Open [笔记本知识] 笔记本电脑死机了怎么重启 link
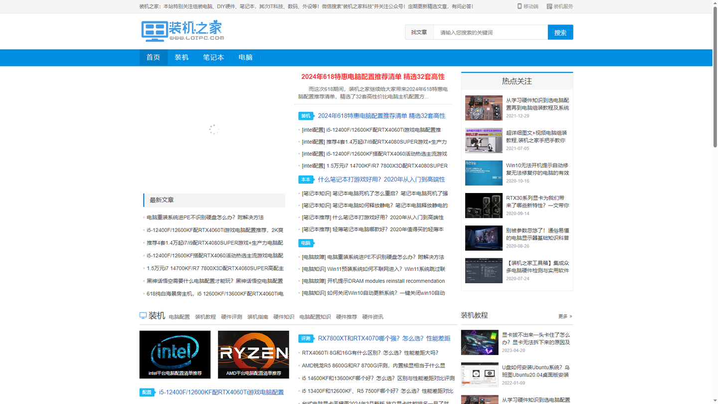 point(375,194)
